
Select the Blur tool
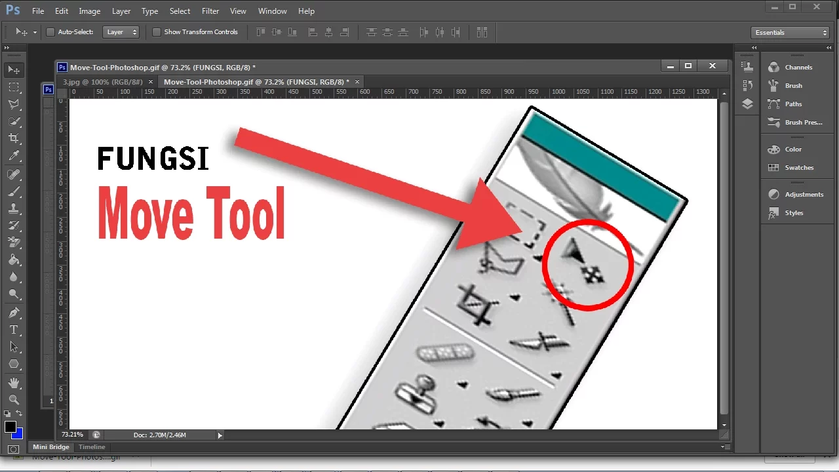(x=14, y=277)
